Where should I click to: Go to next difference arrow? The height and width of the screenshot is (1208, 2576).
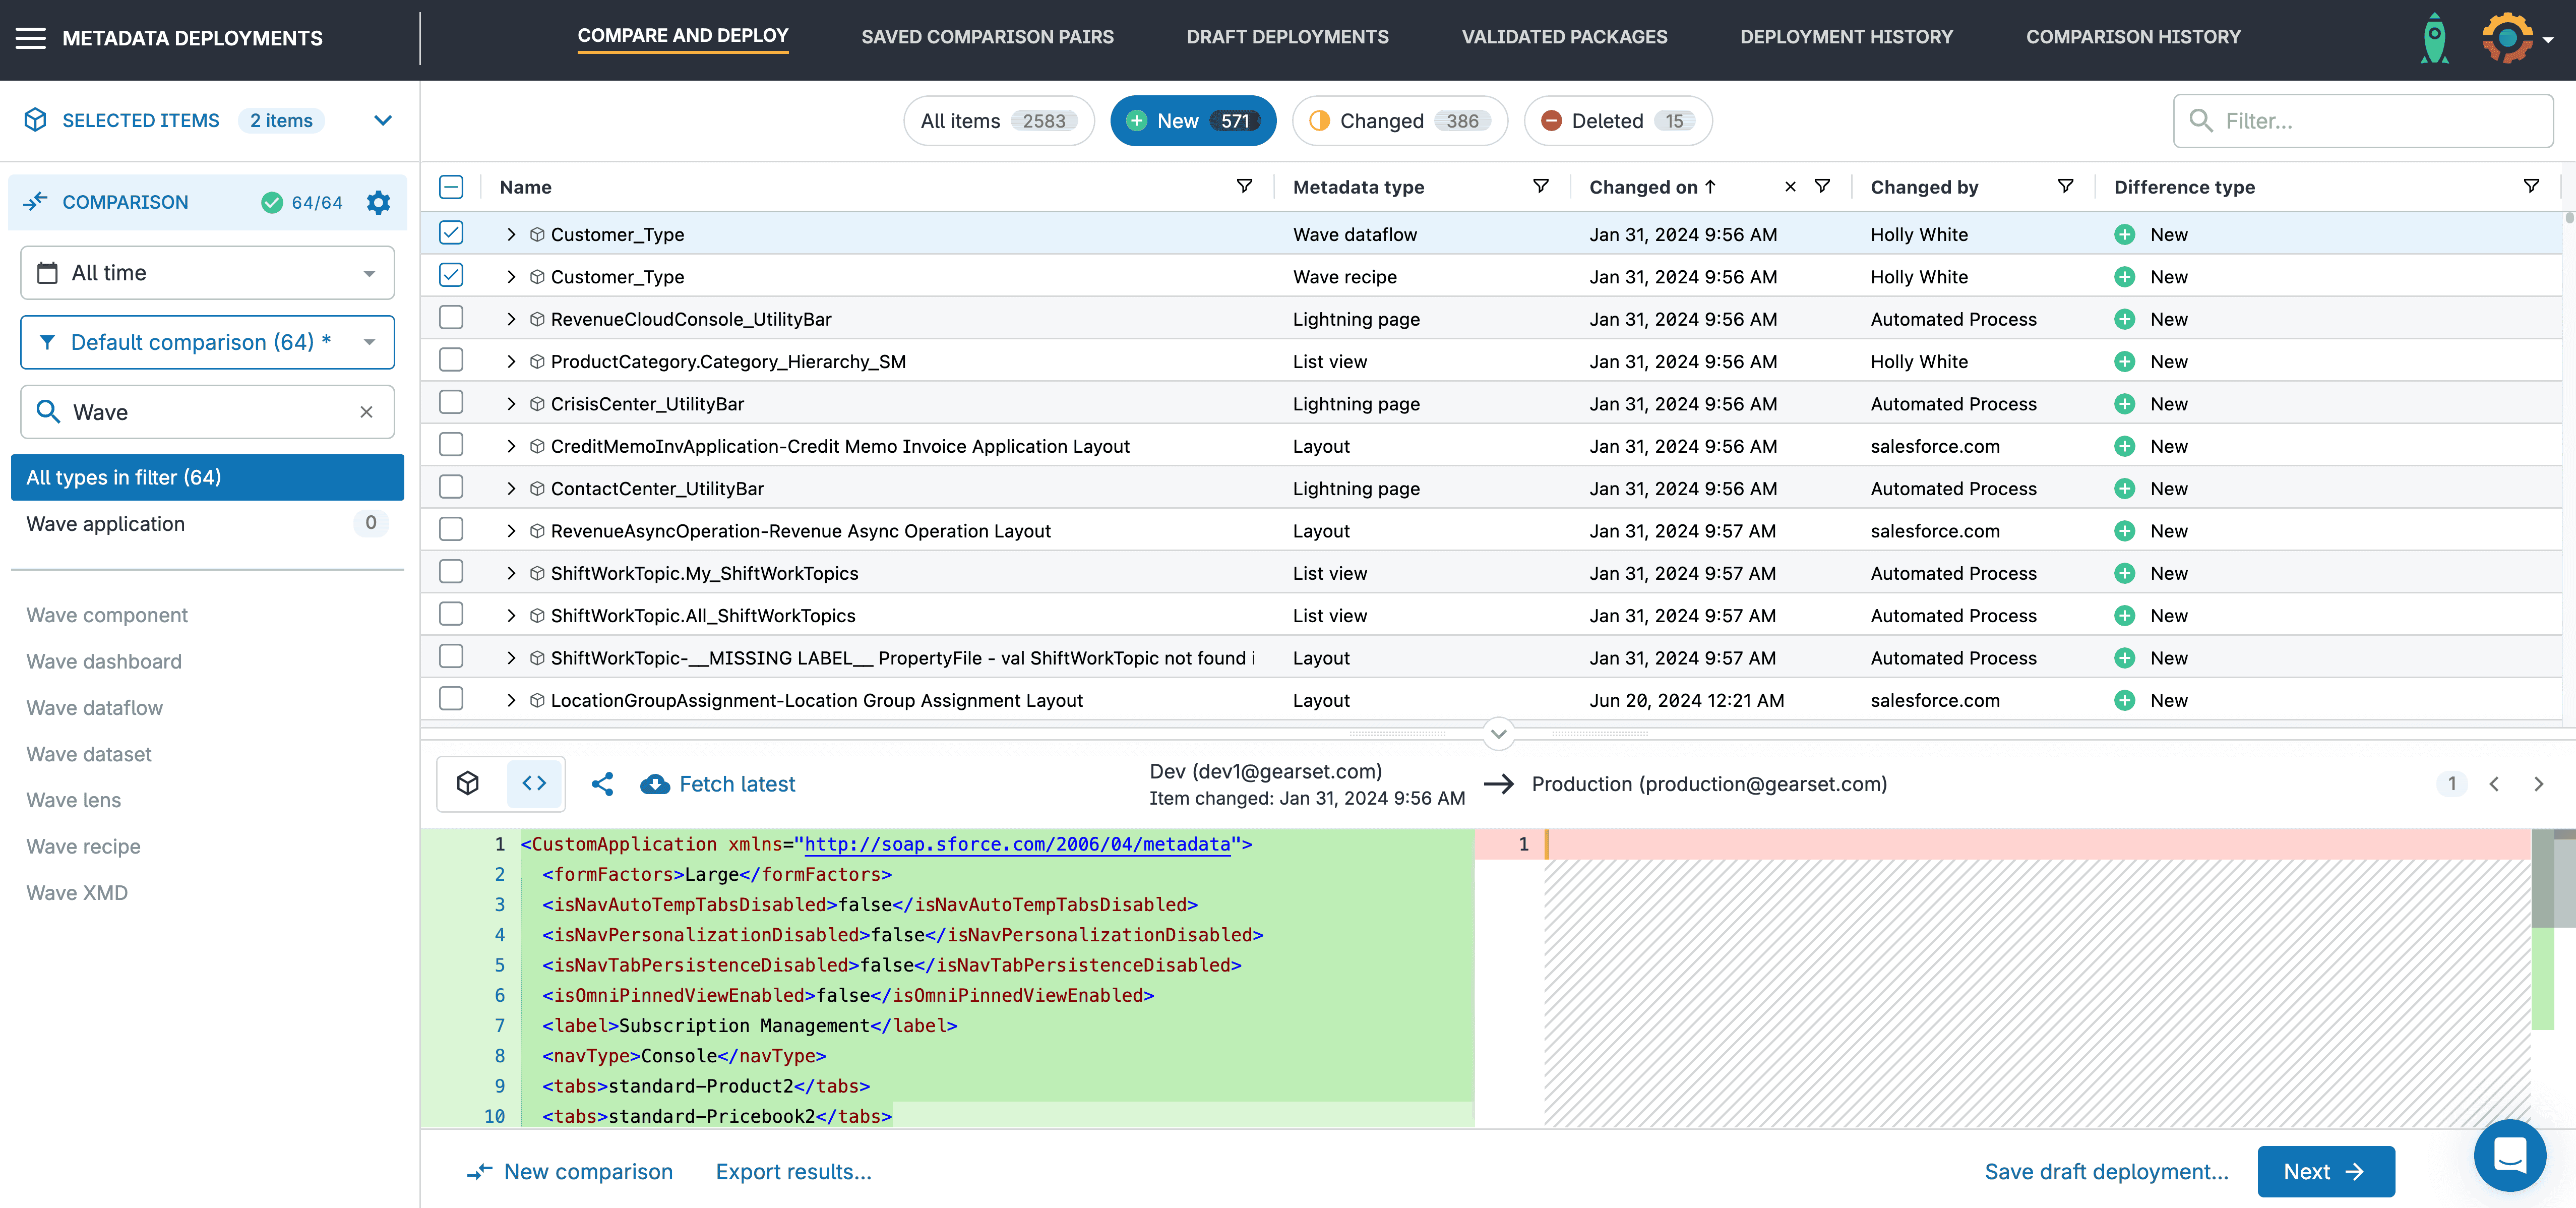[2538, 784]
